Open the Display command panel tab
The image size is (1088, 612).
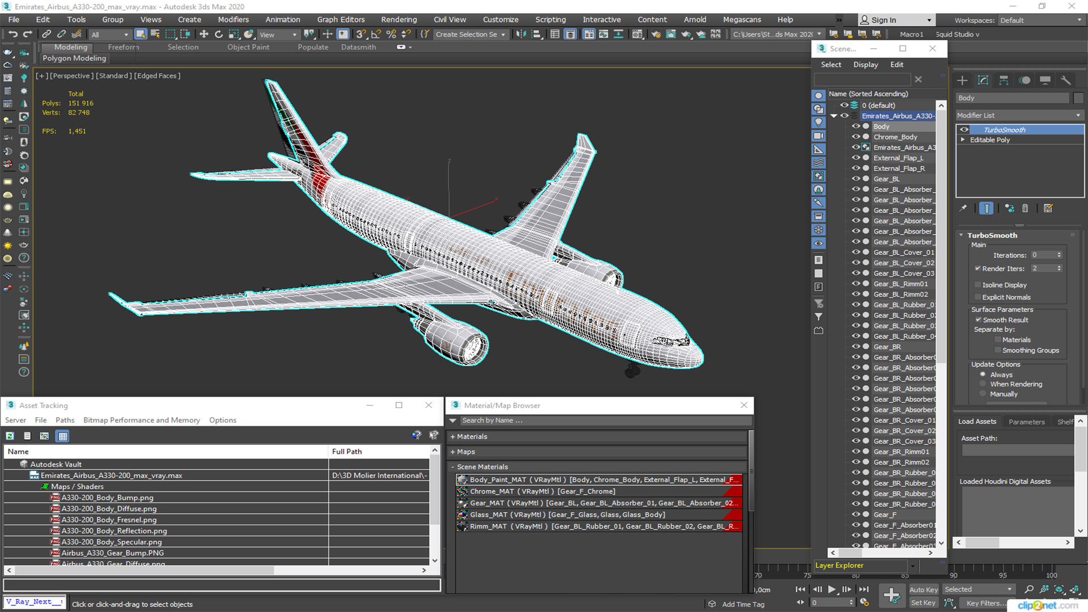click(1045, 80)
